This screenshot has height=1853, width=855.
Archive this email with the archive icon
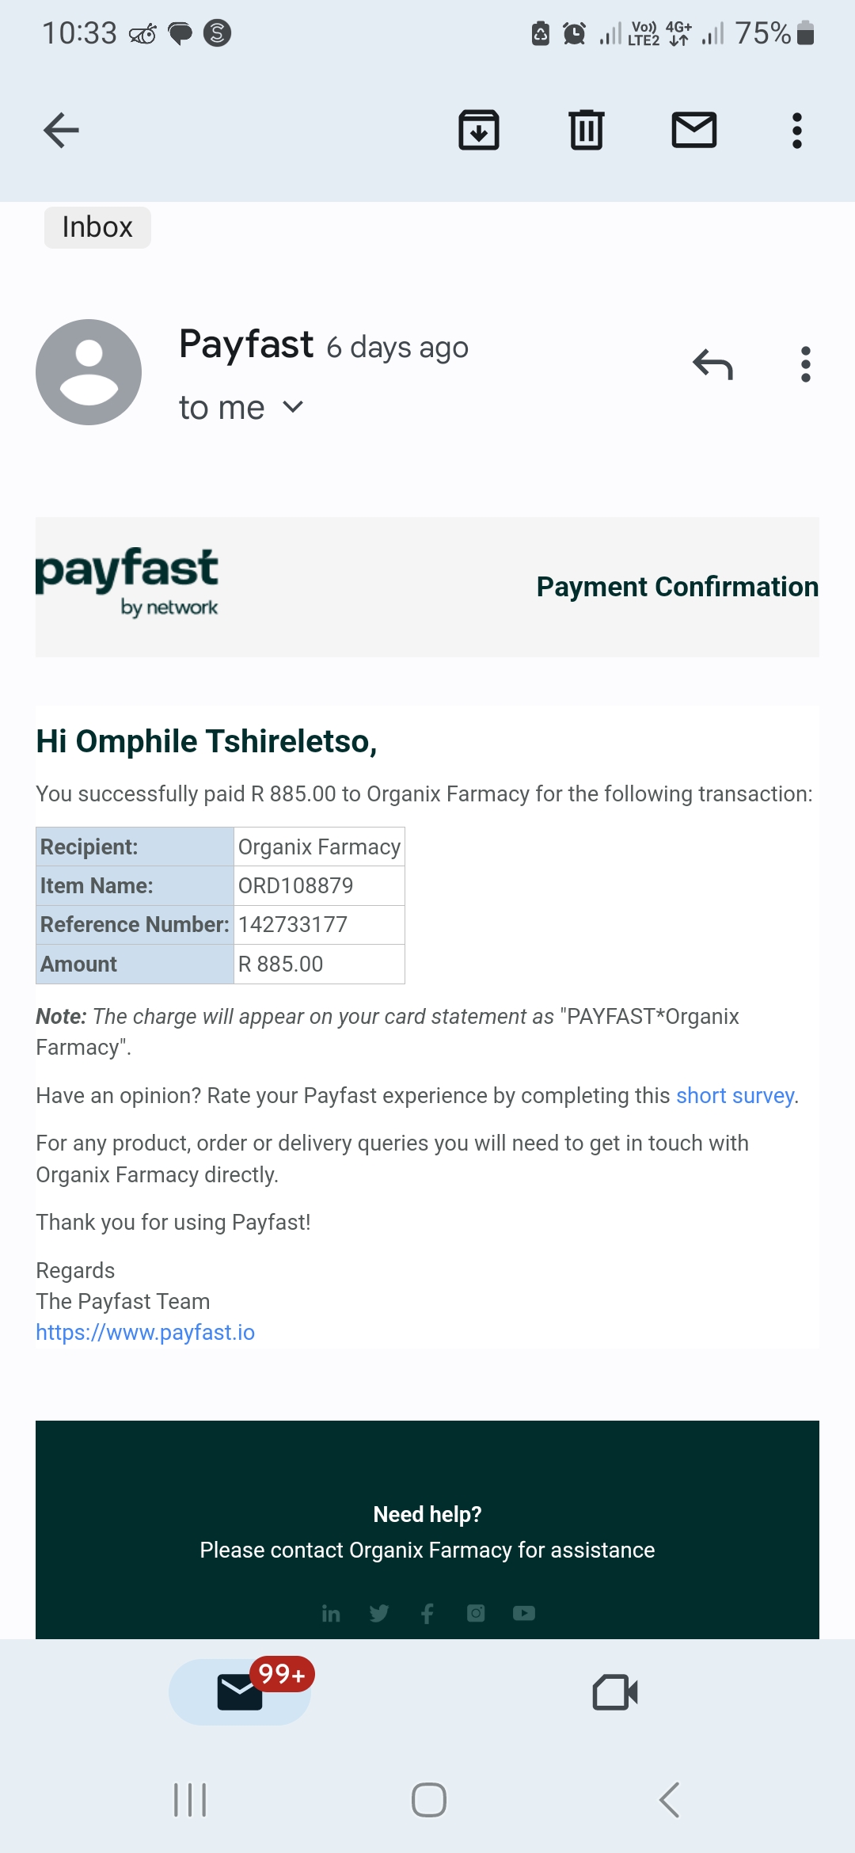479,131
